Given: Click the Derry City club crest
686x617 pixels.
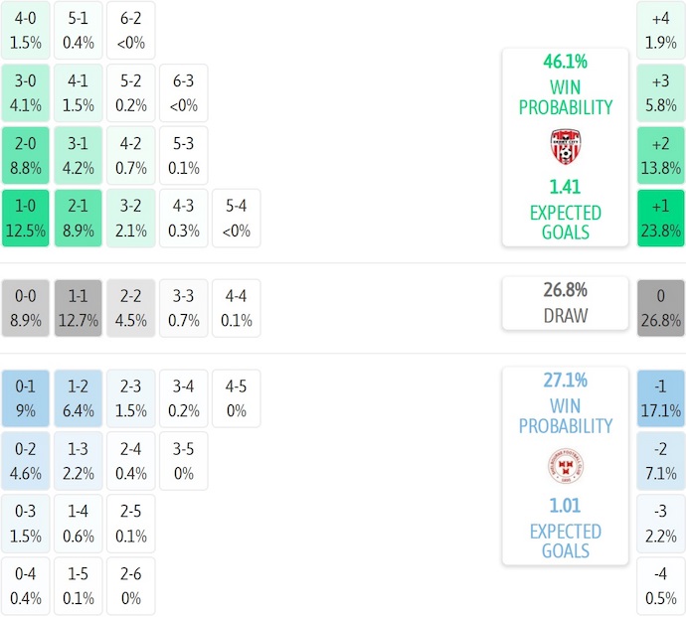Looking at the screenshot, I should (565, 146).
